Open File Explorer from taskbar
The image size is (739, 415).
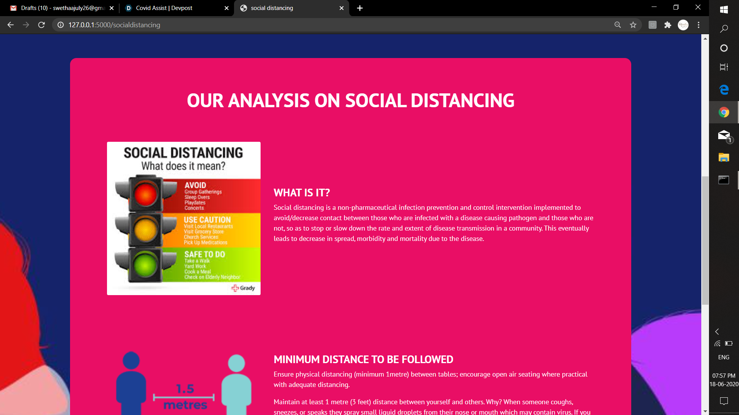click(x=724, y=158)
